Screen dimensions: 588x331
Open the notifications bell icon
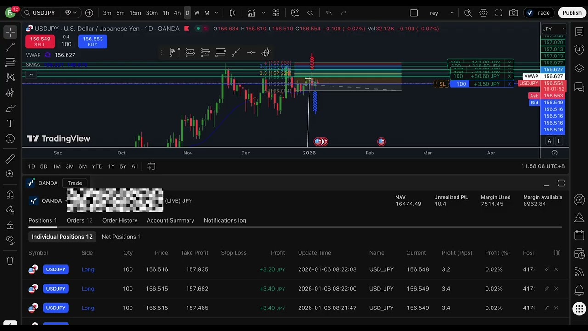point(579,290)
